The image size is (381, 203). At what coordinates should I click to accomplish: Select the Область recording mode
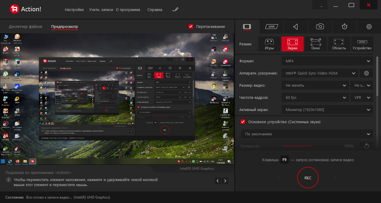(339, 44)
